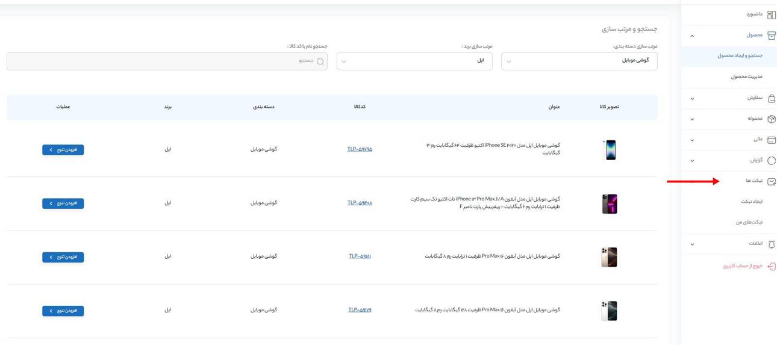
Task: Click the thumbnail of the iPhone 16 Pro Max 128GB
Action: (609, 311)
